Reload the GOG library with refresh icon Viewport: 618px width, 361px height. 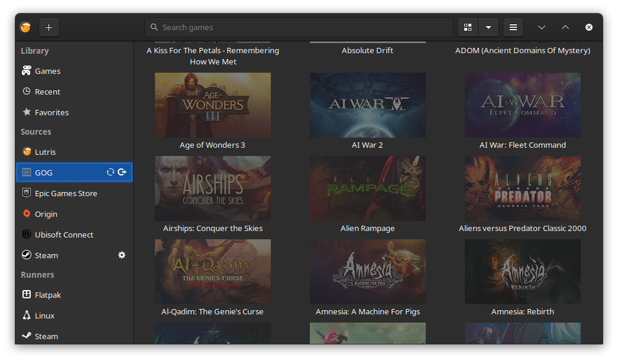tap(110, 173)
